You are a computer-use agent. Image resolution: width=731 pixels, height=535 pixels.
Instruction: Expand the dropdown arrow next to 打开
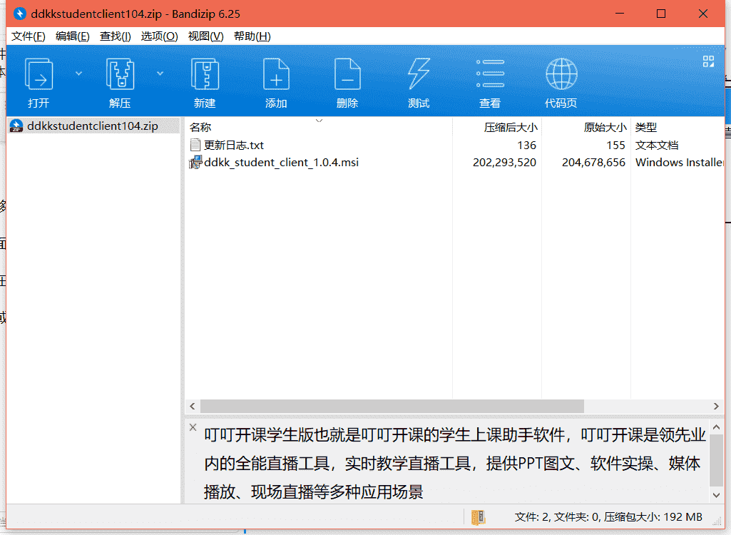click(78, 73)
